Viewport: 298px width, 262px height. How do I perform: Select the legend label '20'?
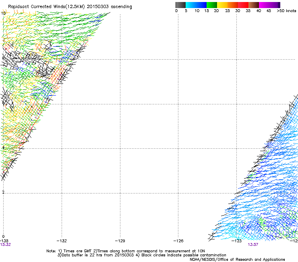coord(216,10)
